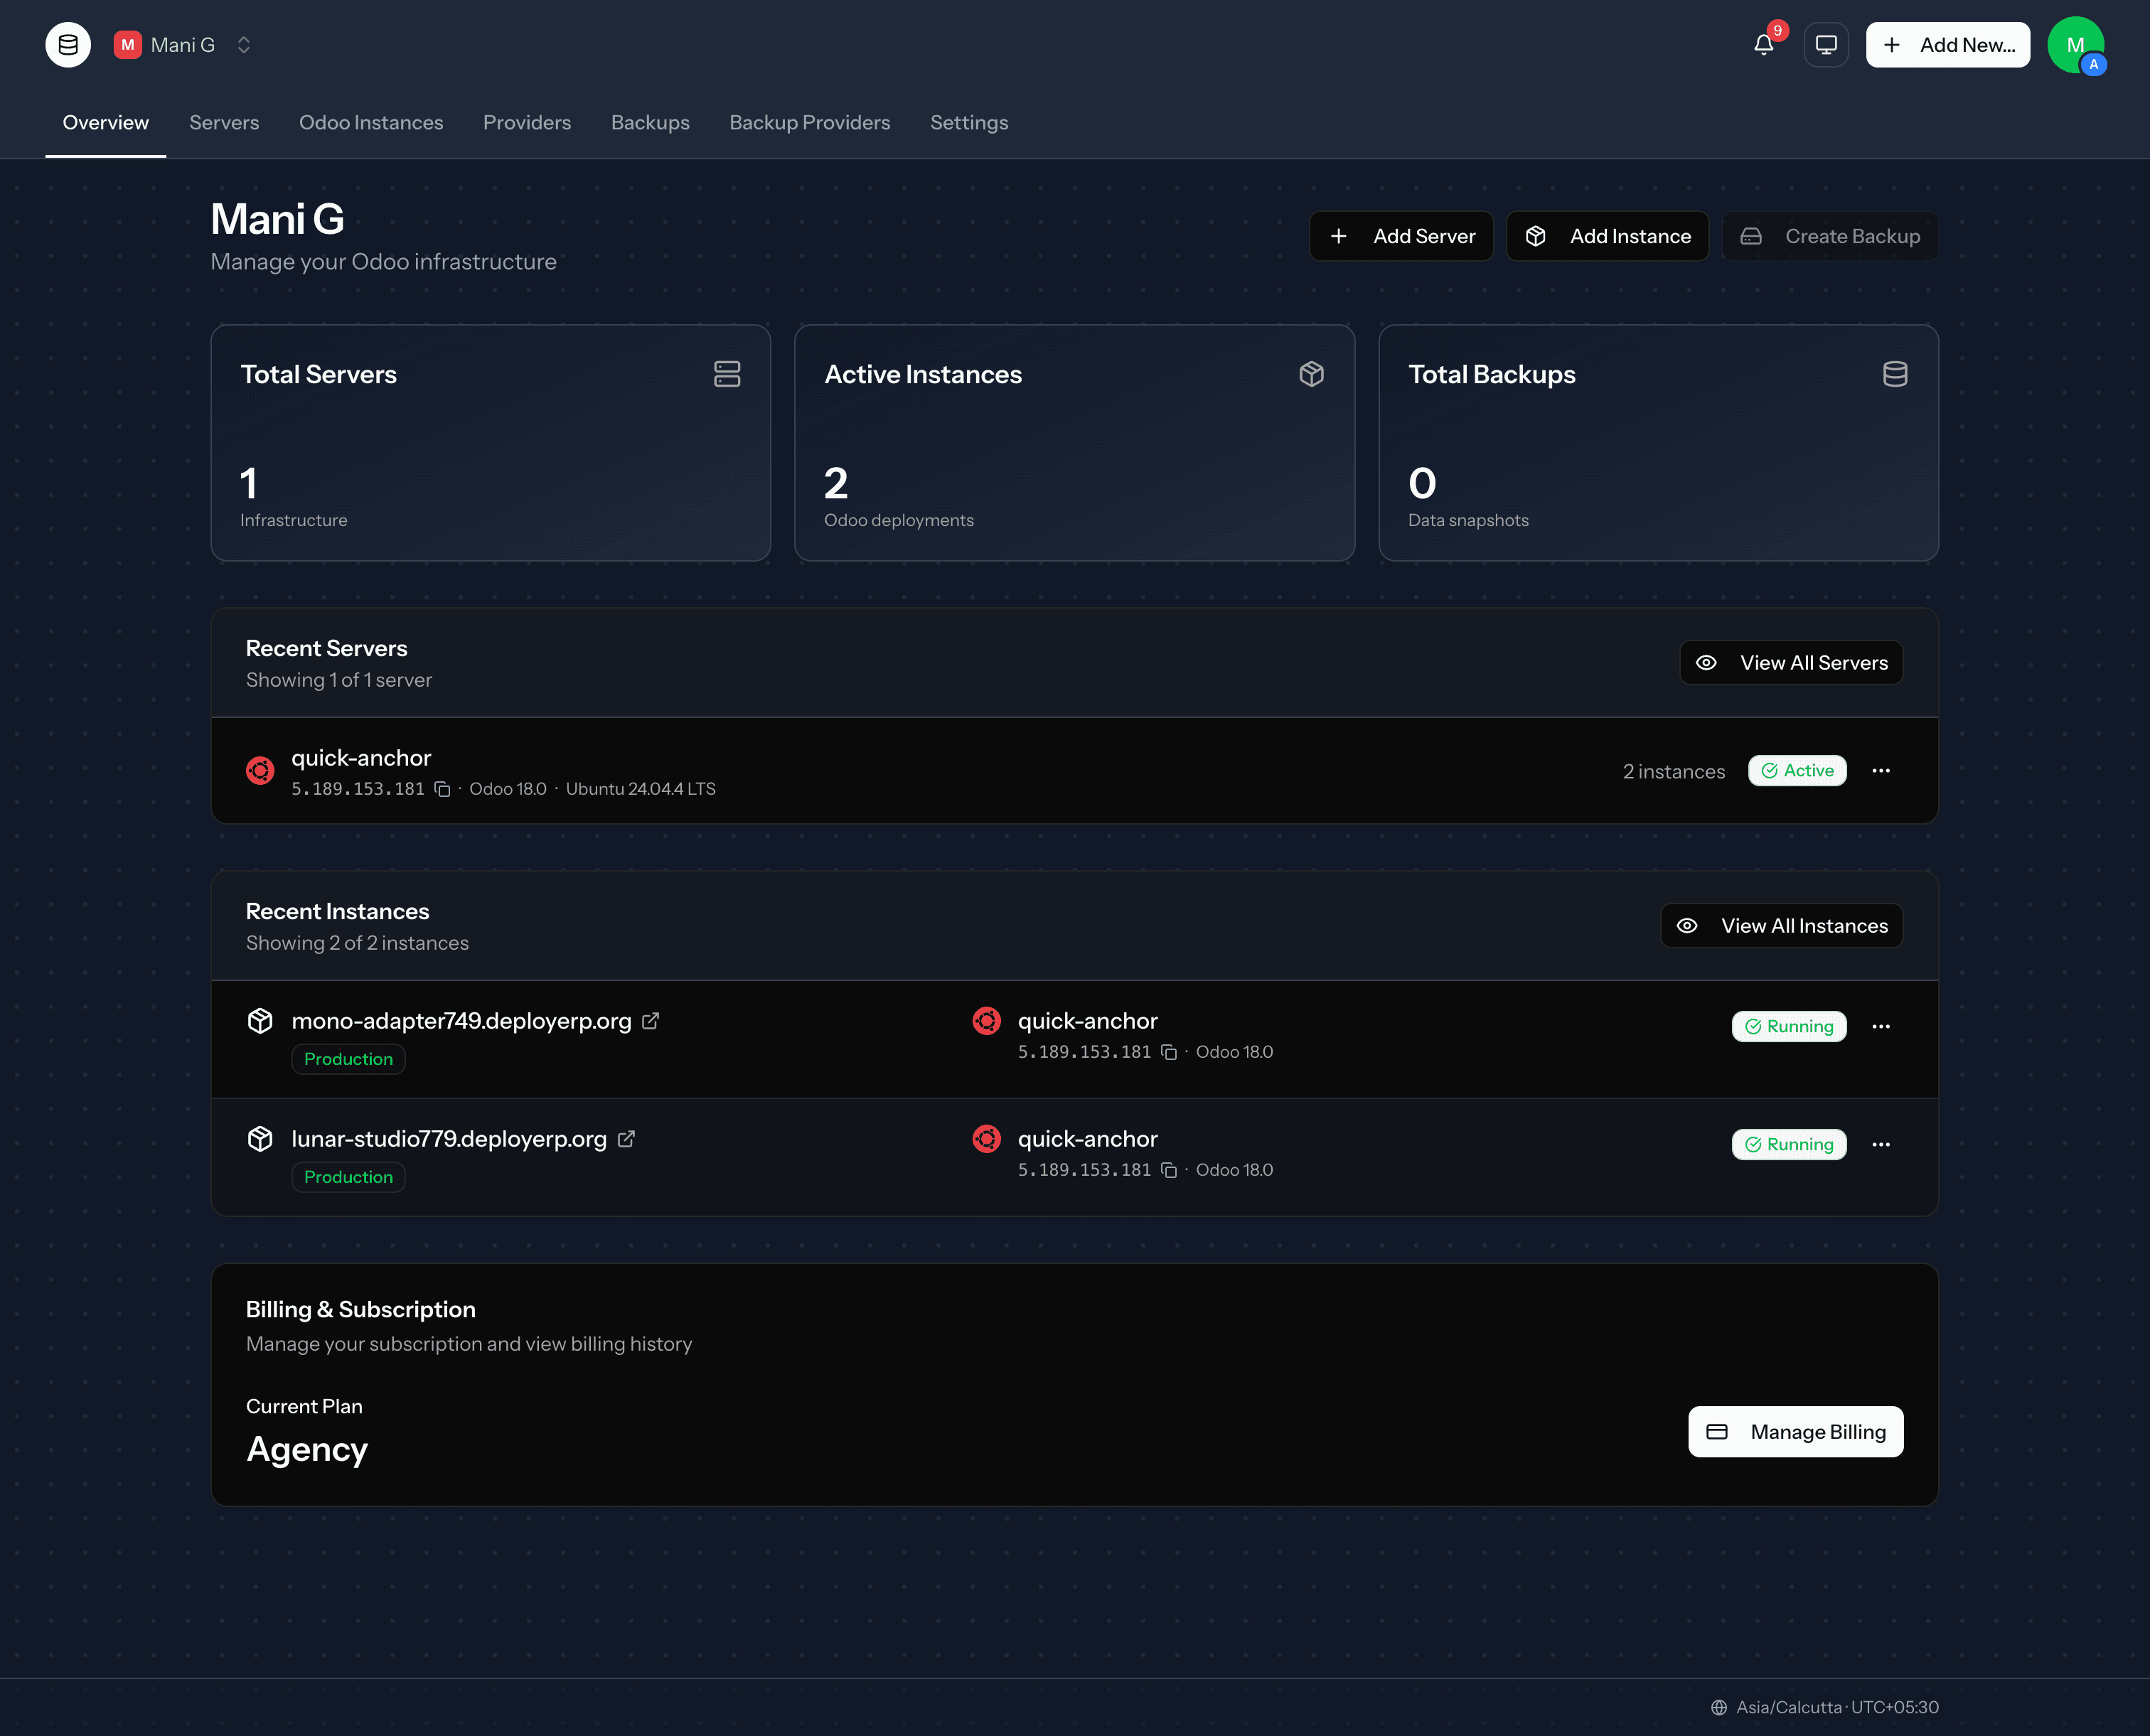Open the green M user avatar menu
Image resolution: width=2150 pixels, height=1736 pixels.
coord(2075,45)
